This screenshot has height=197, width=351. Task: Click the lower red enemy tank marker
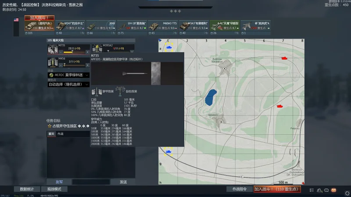pos(279,106)
